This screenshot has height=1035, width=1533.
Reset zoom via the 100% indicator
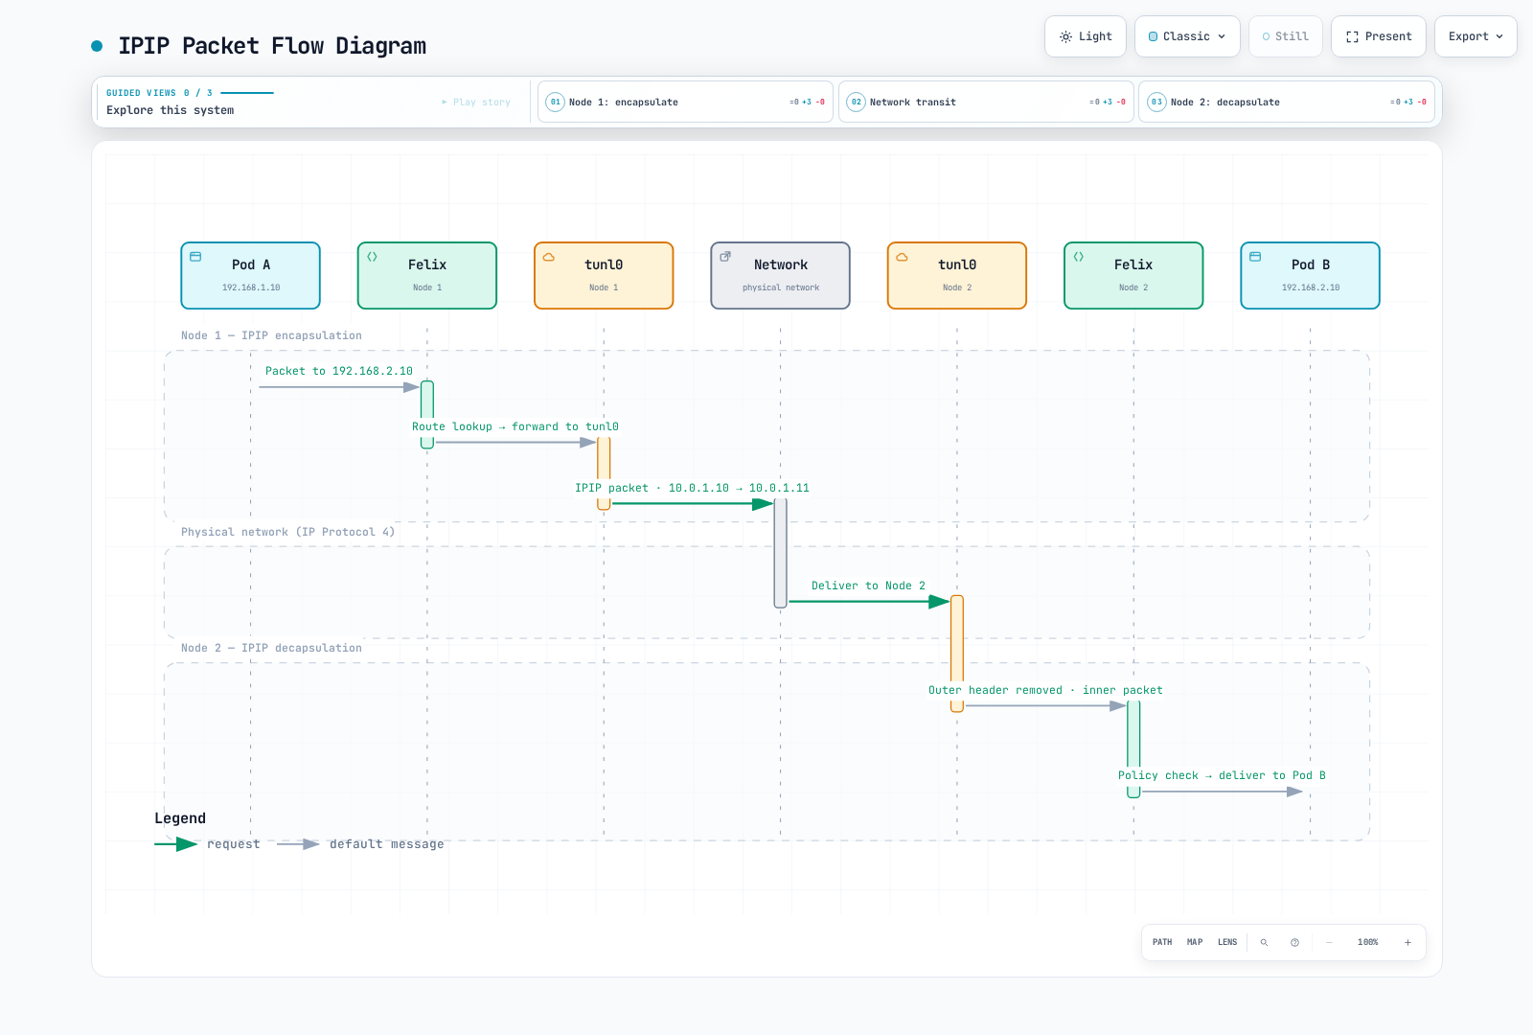(1367, 942)
